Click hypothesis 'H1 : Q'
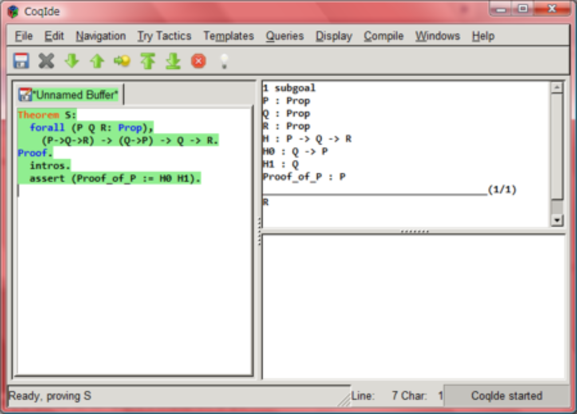Screen dimensions: 577x414 coord(281,164)
